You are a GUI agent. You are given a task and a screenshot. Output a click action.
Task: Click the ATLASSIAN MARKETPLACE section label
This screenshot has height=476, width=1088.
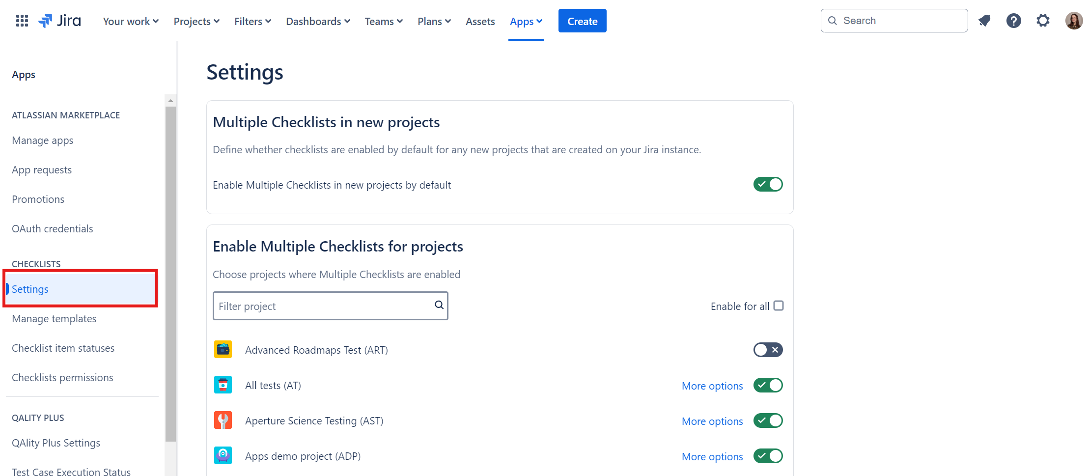66,115
